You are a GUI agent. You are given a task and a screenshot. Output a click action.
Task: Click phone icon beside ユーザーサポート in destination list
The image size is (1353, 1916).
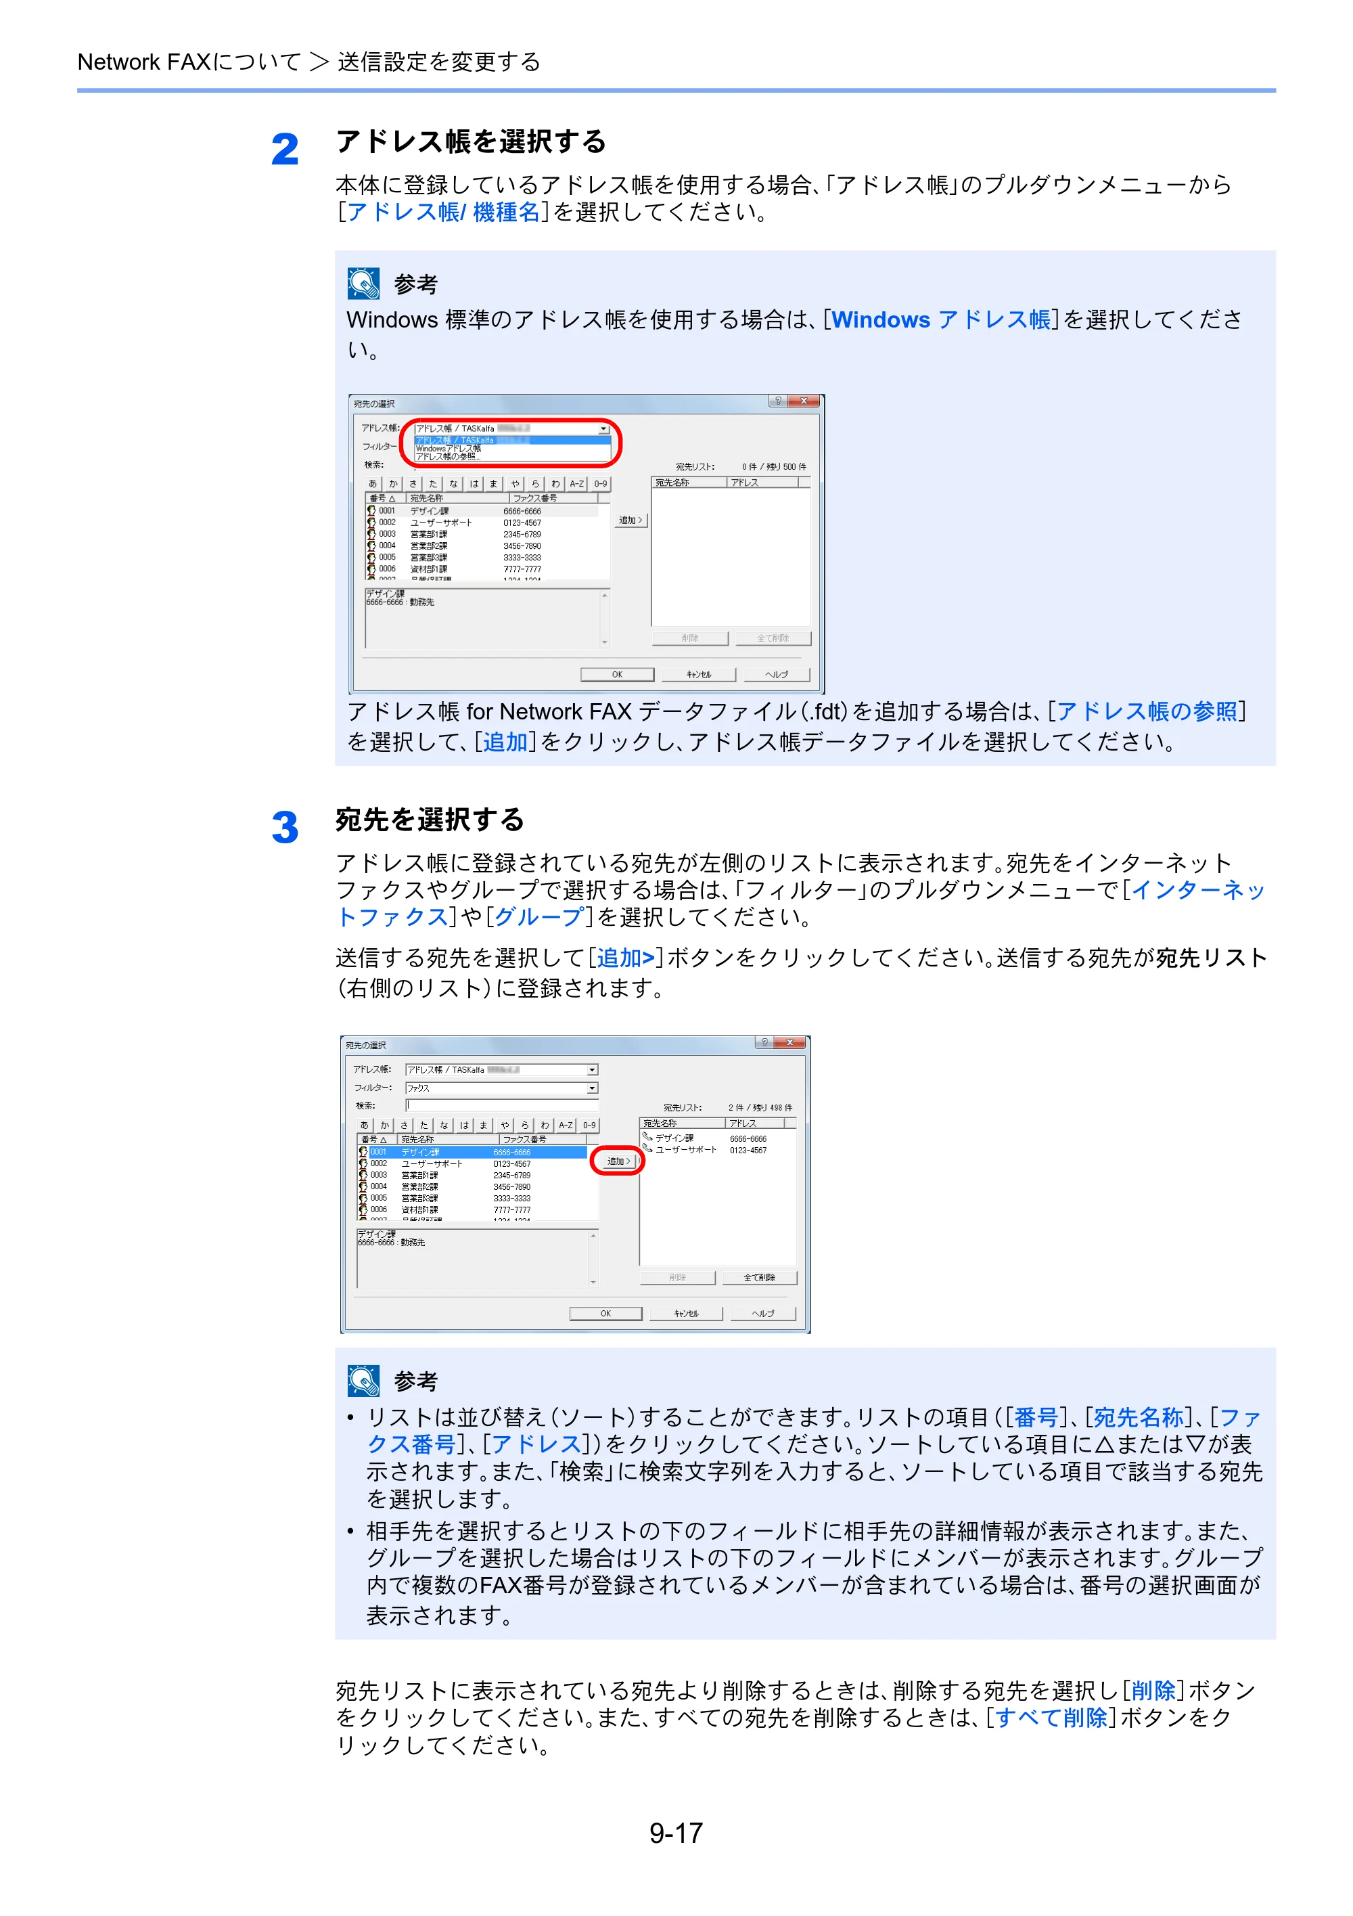[647, 1149]
